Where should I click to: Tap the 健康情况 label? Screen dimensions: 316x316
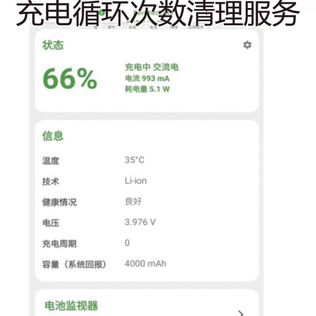[x=59, y=202]
